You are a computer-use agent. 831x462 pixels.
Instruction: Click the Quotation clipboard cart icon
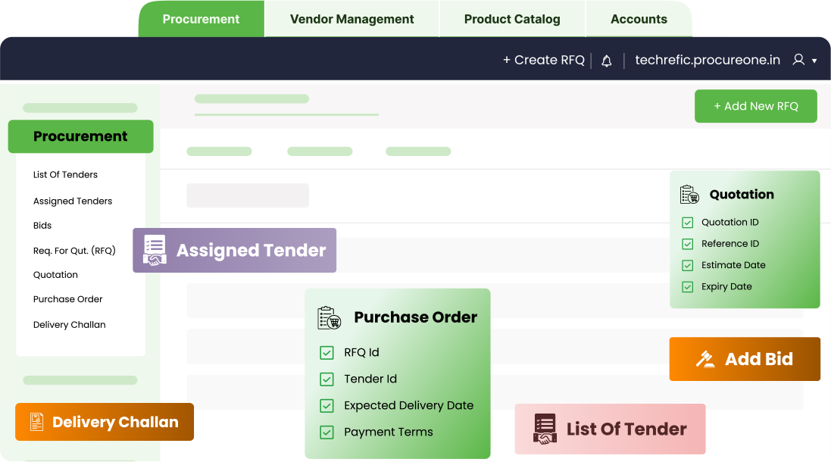pos(689,195)
